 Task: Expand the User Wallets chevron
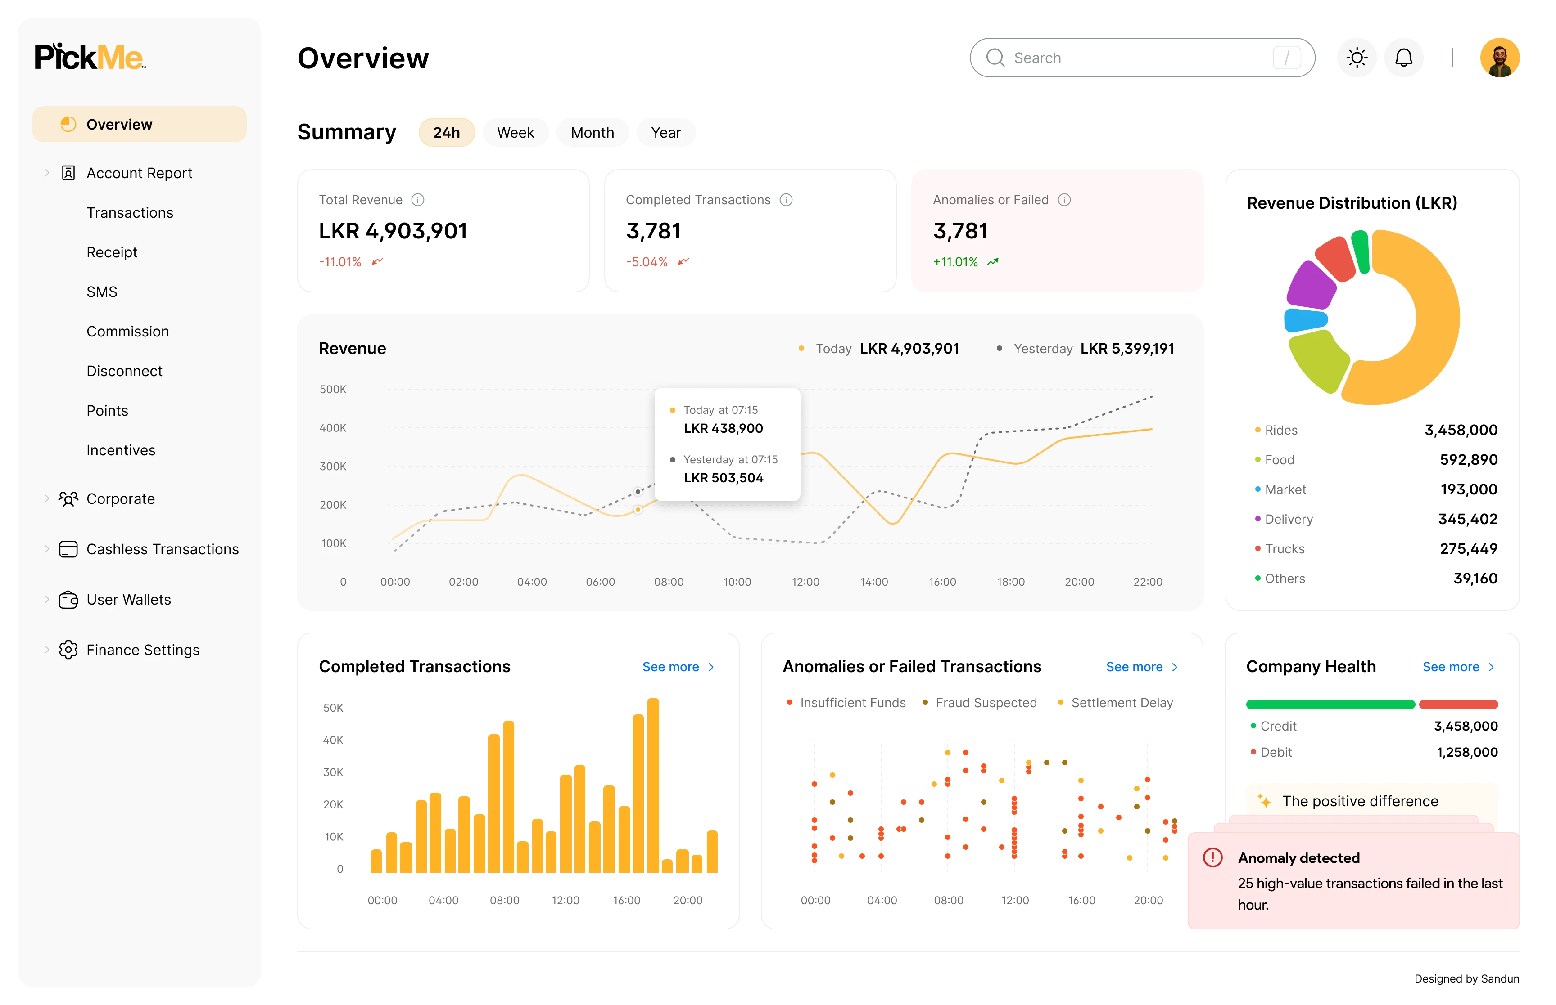[x=46, y=600]
